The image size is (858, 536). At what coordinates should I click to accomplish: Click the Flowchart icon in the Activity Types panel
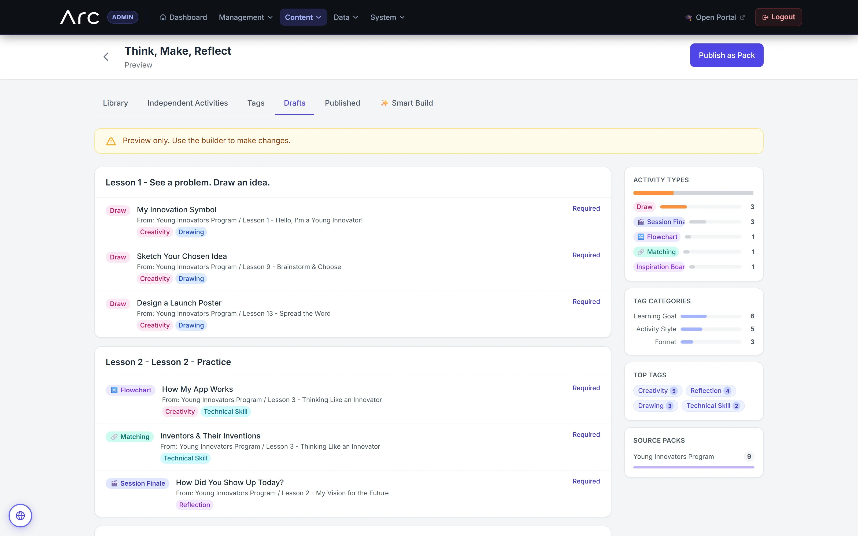pyautogui.click(x=641, y=237)
